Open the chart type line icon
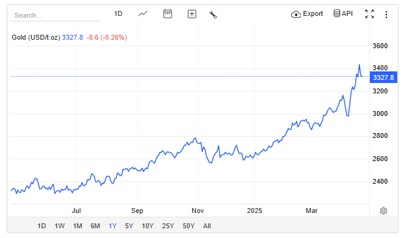 point(143,13)
